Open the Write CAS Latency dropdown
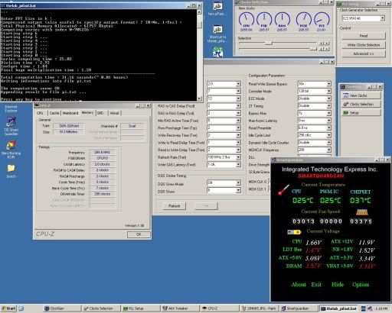Screen dimensions: 392x313 (238, 165)
